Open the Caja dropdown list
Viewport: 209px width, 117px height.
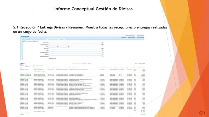pyautogui.click(x=103, y=50)
